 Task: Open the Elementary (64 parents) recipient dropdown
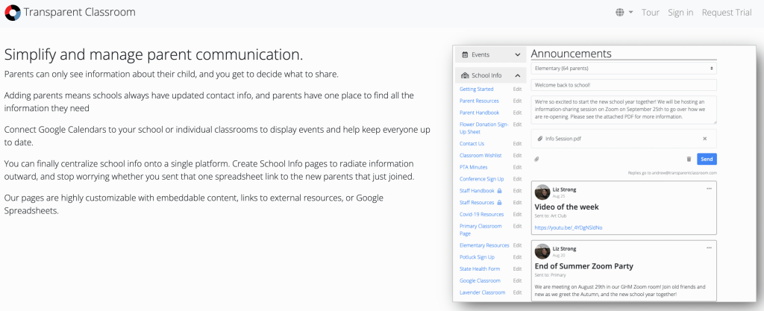click(x=623, y=69)
